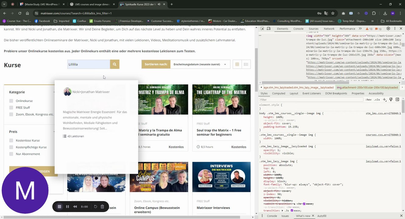Open the Performance tab in DevTools
The width and height of the screenshot is (405, 219).
pos(347,29)
